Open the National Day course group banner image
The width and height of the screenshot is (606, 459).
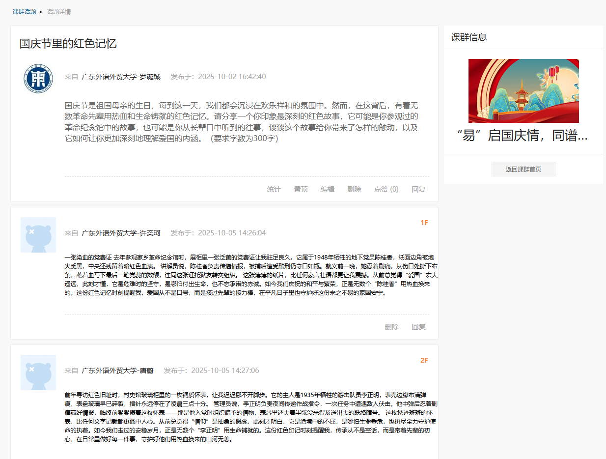coord(523,91)
